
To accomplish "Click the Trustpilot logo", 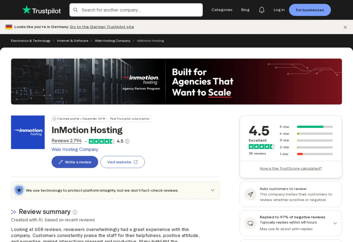I will pyautogui.click(x=41, y=10).
